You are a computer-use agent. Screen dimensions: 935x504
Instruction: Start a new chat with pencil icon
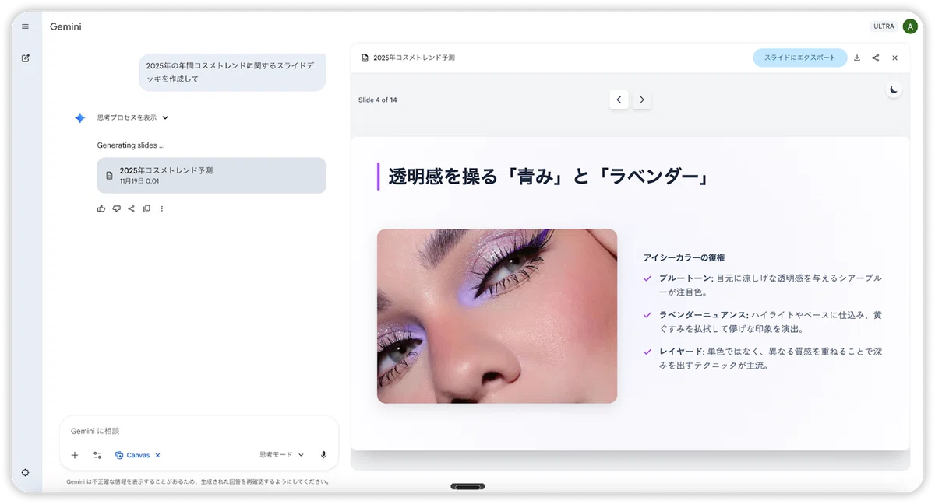(x=25, y=58)
